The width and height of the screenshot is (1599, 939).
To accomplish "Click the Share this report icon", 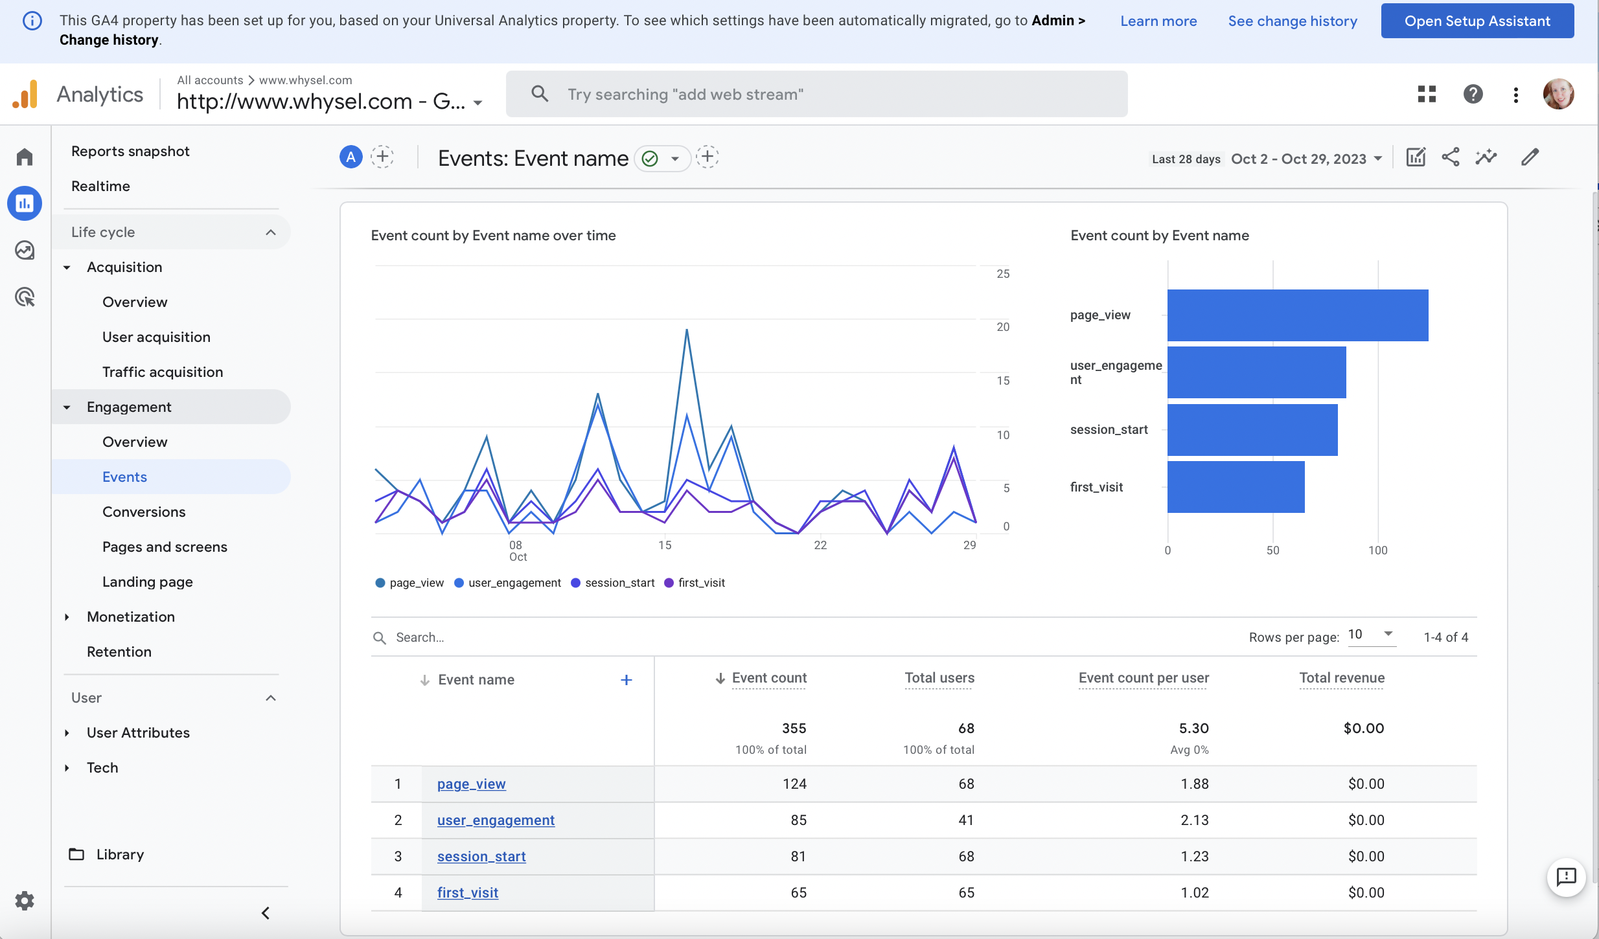I will point(1451,157).
